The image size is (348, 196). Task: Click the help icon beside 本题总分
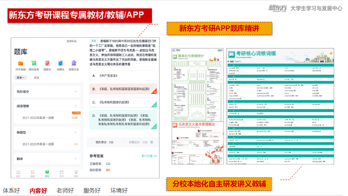point(151,142)
